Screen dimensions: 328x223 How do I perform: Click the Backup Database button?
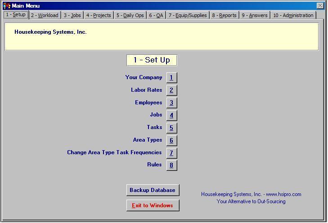point(153,190)
